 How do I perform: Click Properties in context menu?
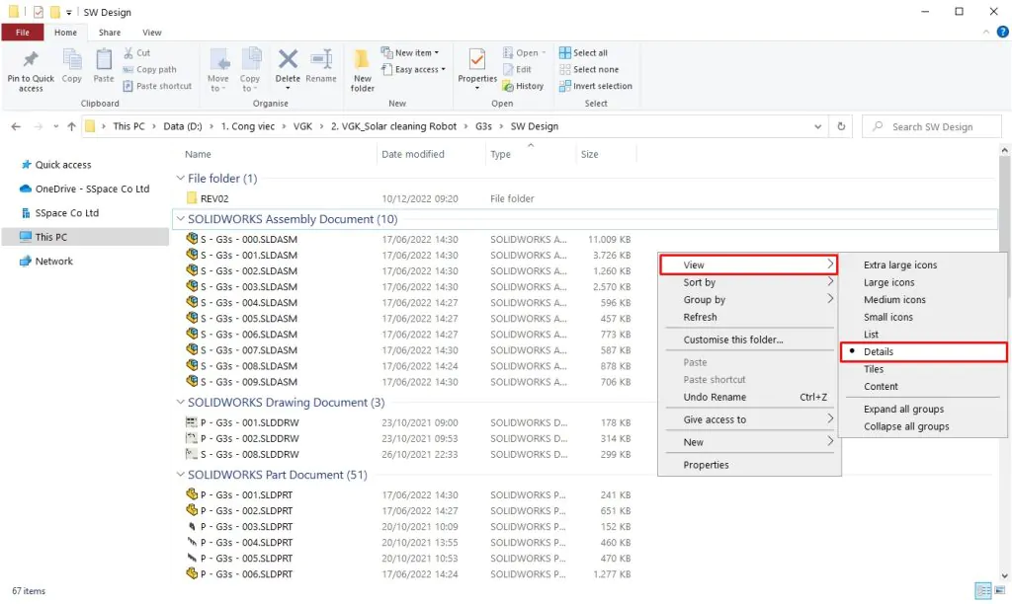pos(706,465)
